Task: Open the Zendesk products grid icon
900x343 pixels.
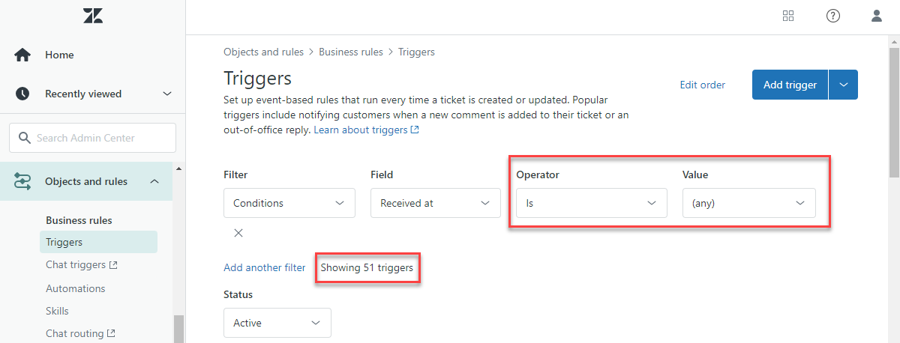Action: pos(788,16)
